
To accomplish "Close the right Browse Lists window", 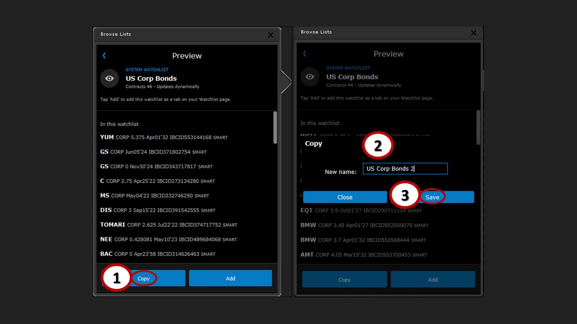I will (473, 33).
